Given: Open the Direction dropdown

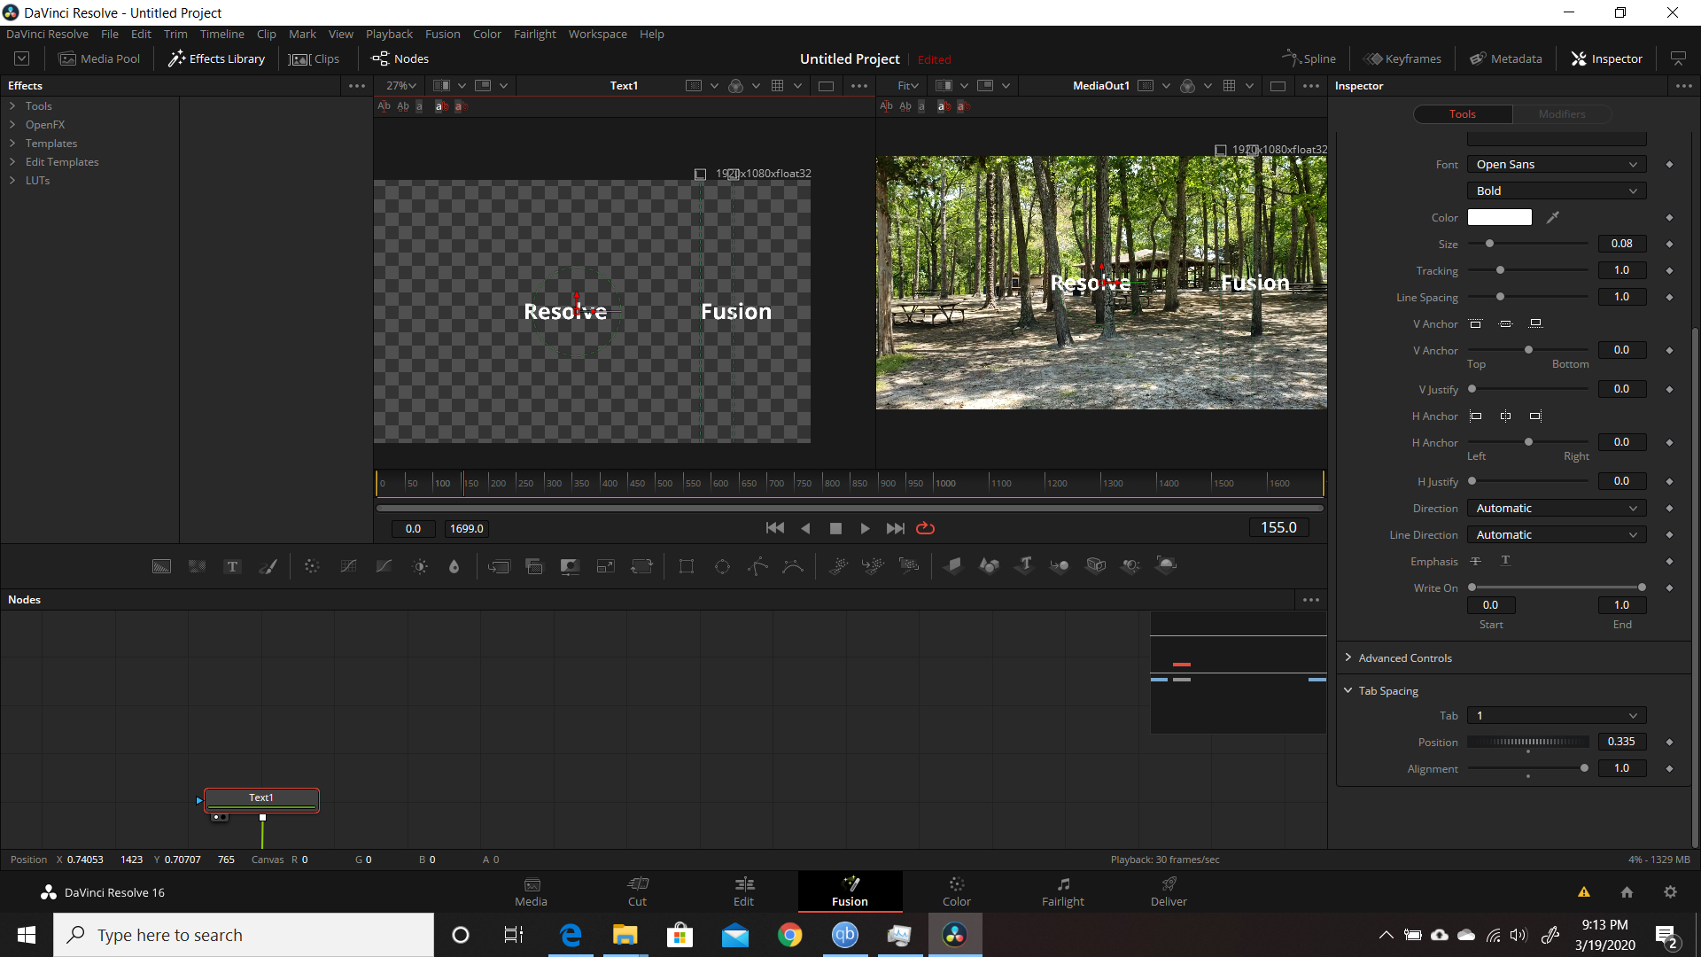Looking at the screenshot, I should (x=1557, y=509).
